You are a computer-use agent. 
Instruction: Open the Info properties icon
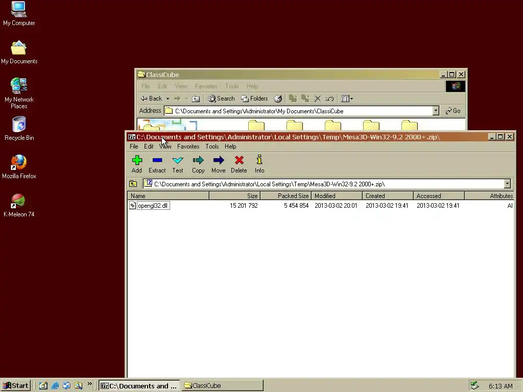click(x=259, y=164)
